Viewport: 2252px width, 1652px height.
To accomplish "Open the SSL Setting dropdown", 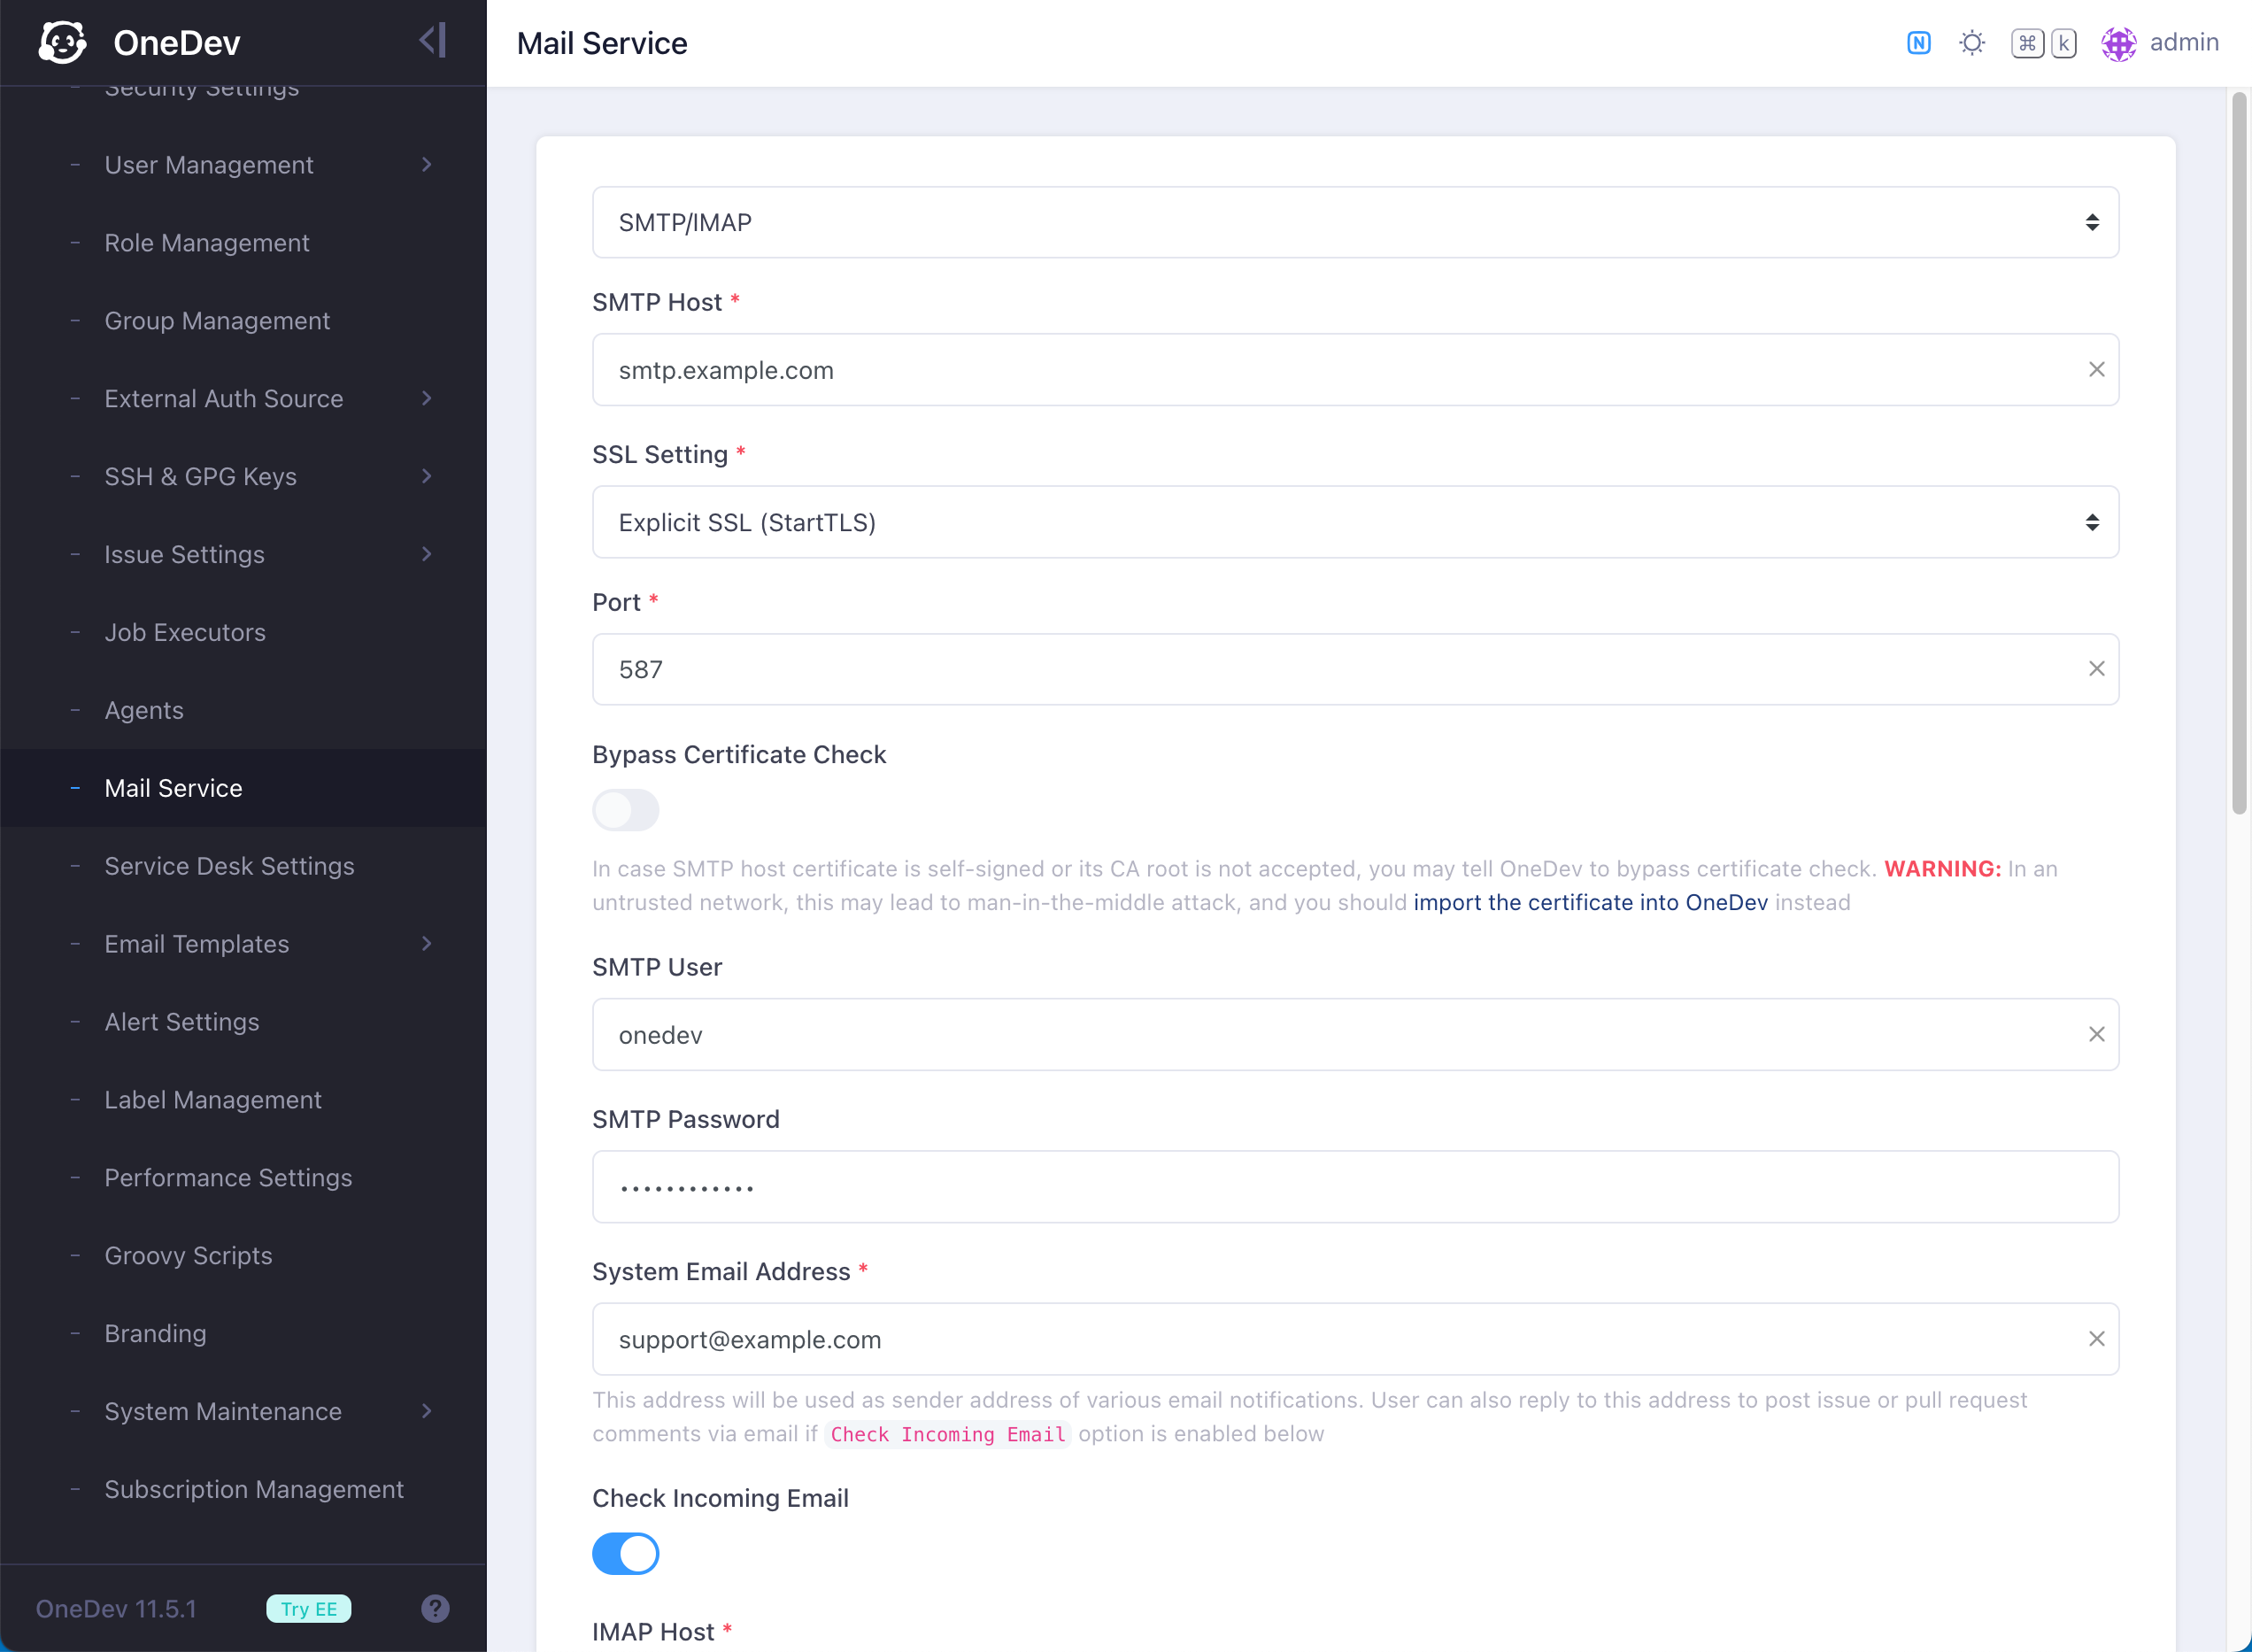I will point(1355,522).
